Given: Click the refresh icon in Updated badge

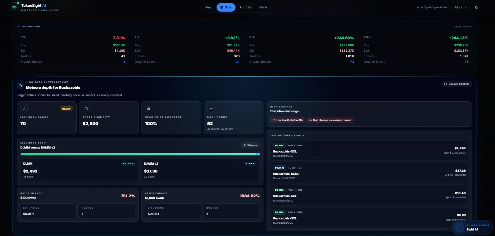Looking at the screenshot, I should coord(445,84).
